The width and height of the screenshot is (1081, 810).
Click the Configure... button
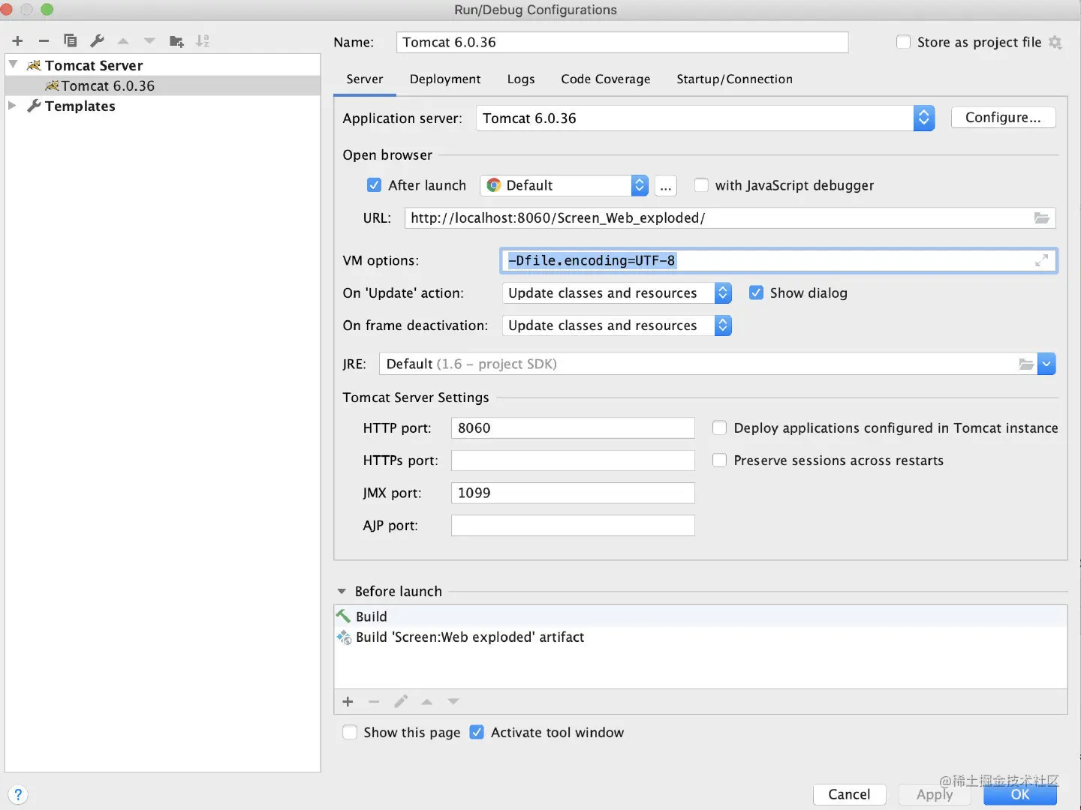point(1003,118)
